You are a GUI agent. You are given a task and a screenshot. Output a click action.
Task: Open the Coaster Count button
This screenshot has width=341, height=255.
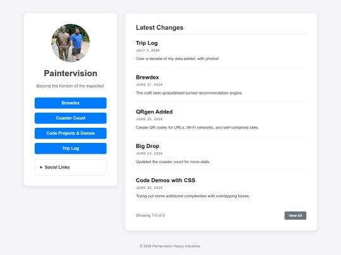pyautogui.click(x=71, y=118)
